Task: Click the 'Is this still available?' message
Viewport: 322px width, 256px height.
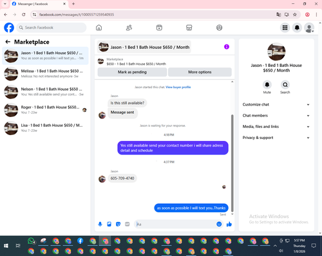Action: pos(128,103)
